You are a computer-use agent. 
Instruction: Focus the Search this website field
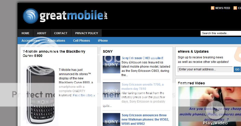(221, 33)
